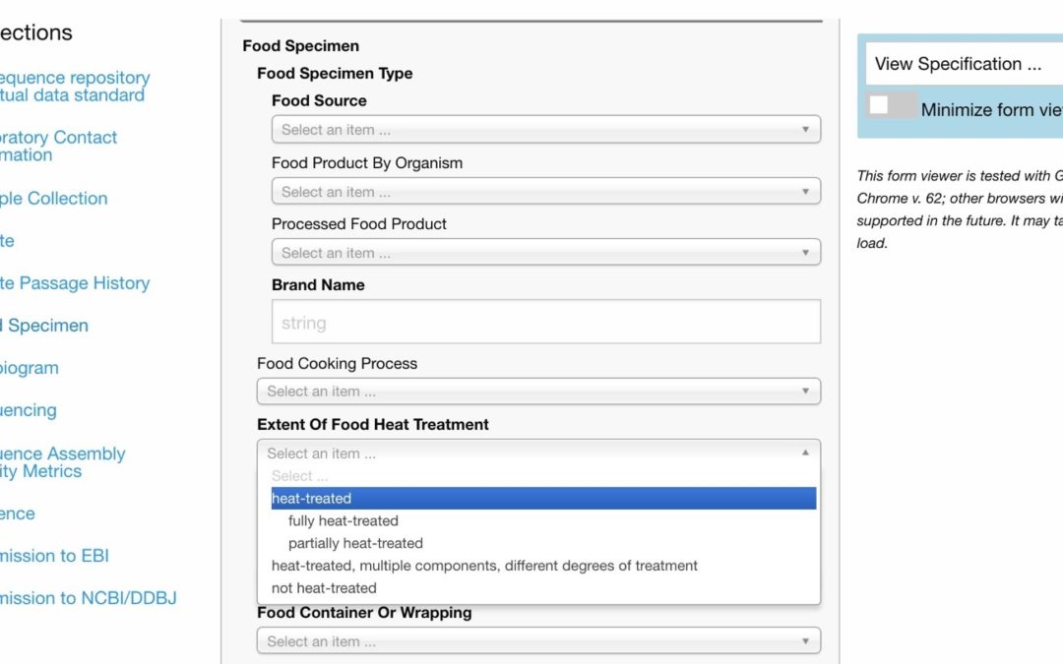The height and width of the screenshot is (664, 1063).
Task: Select the 'heat-treated' option
Action: (543, 499)
